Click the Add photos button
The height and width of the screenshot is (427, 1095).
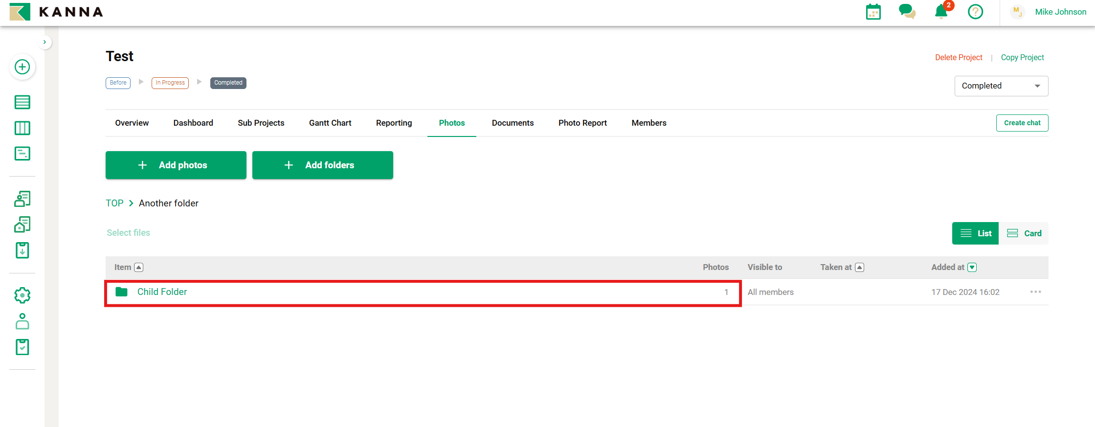(x=176, y=165)
